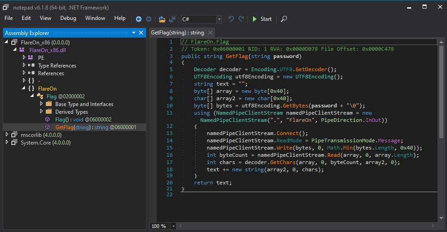Click vertical scrollbar up arrow in code editor

(x=441, y=42)
